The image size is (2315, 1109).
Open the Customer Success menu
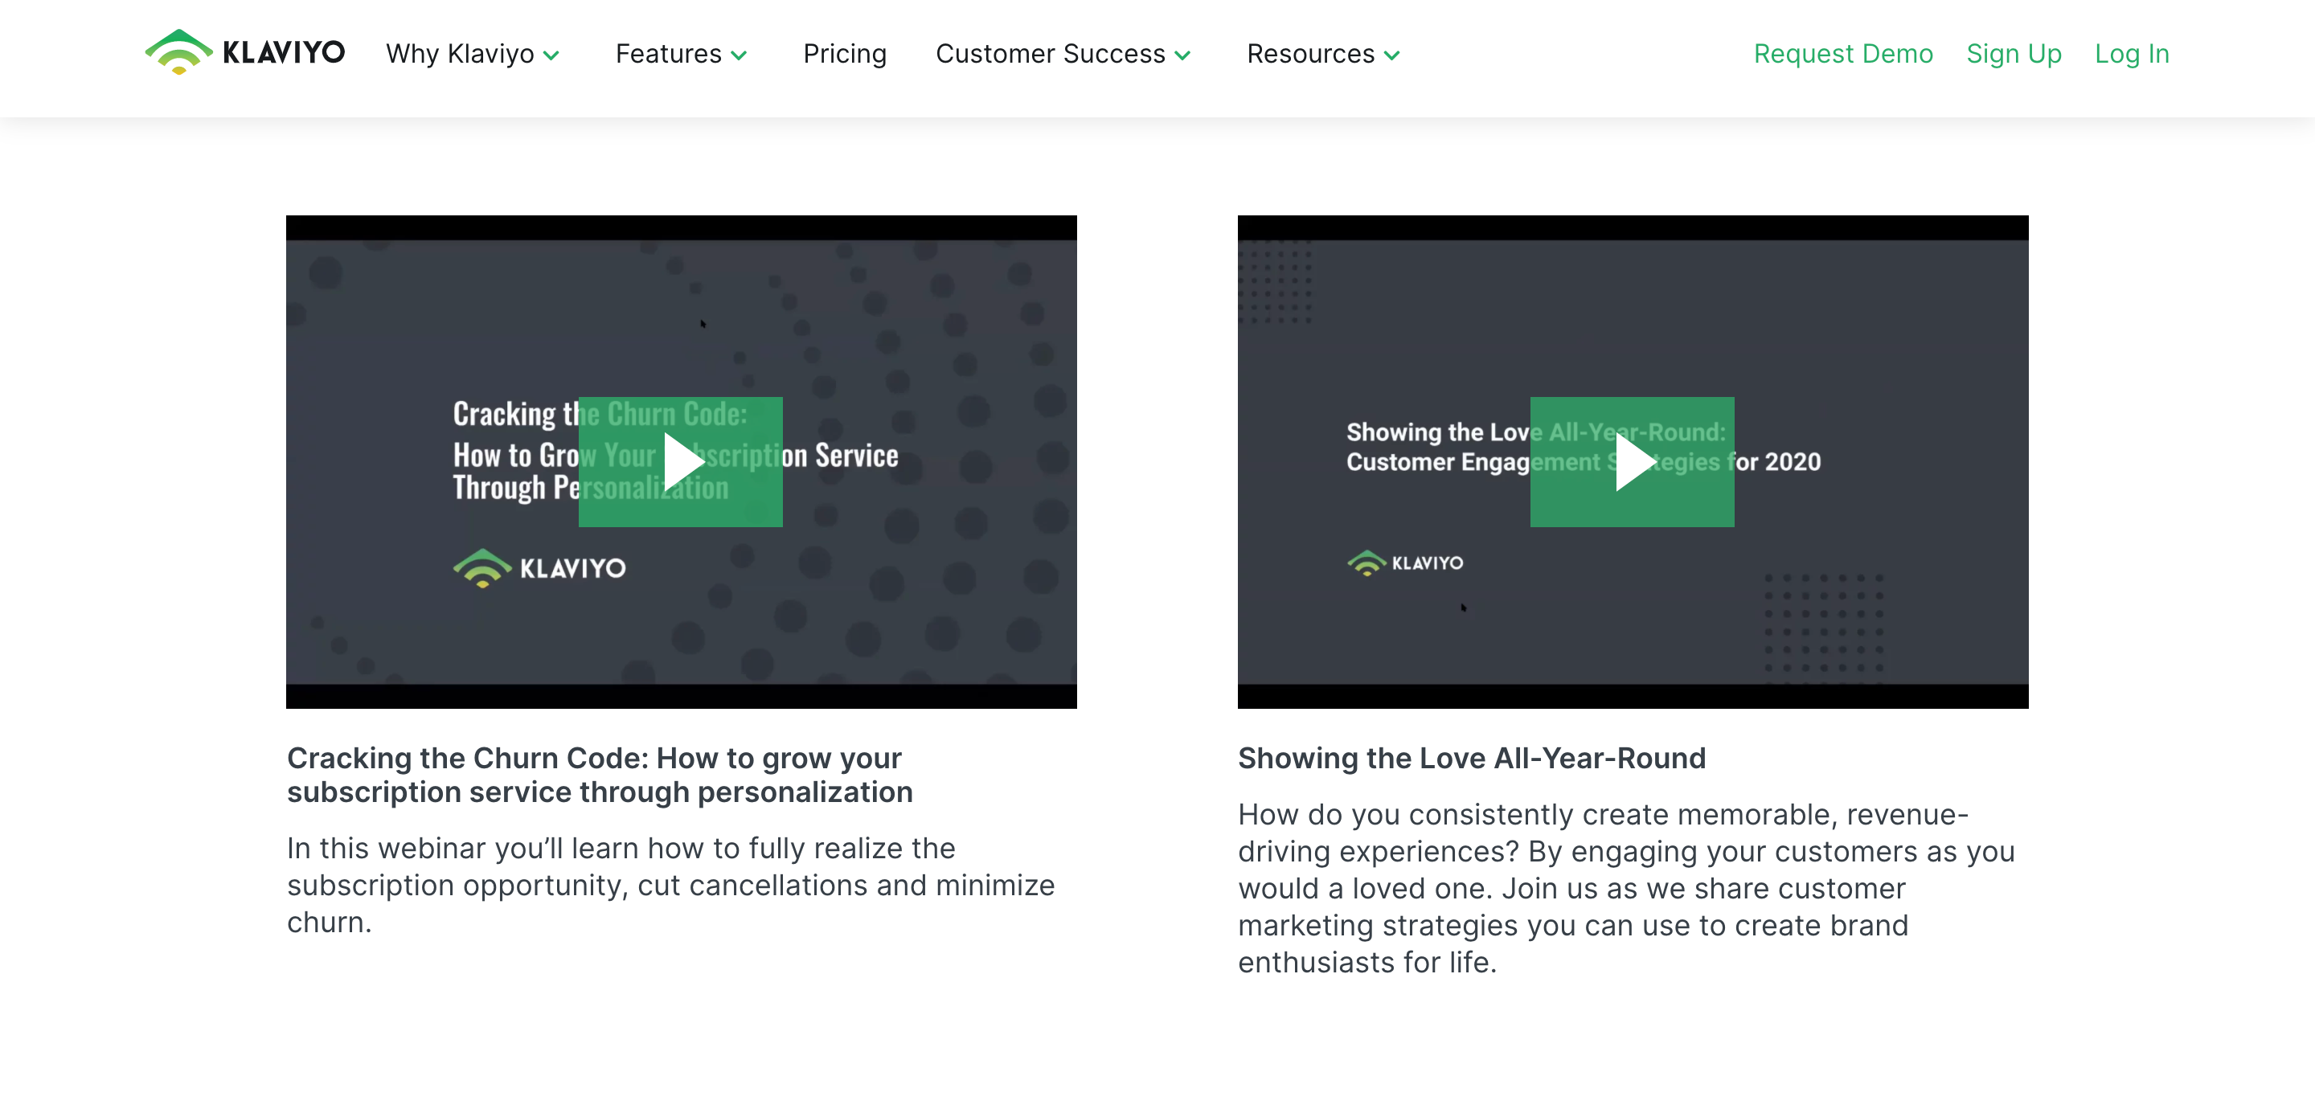coord(1051,54)
